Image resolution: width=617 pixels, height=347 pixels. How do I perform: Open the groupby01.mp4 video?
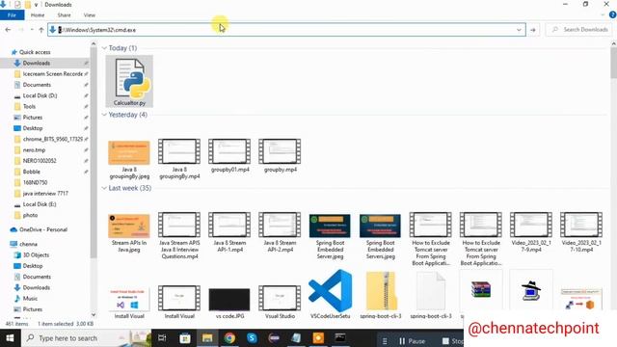click(x=229, y=151)
